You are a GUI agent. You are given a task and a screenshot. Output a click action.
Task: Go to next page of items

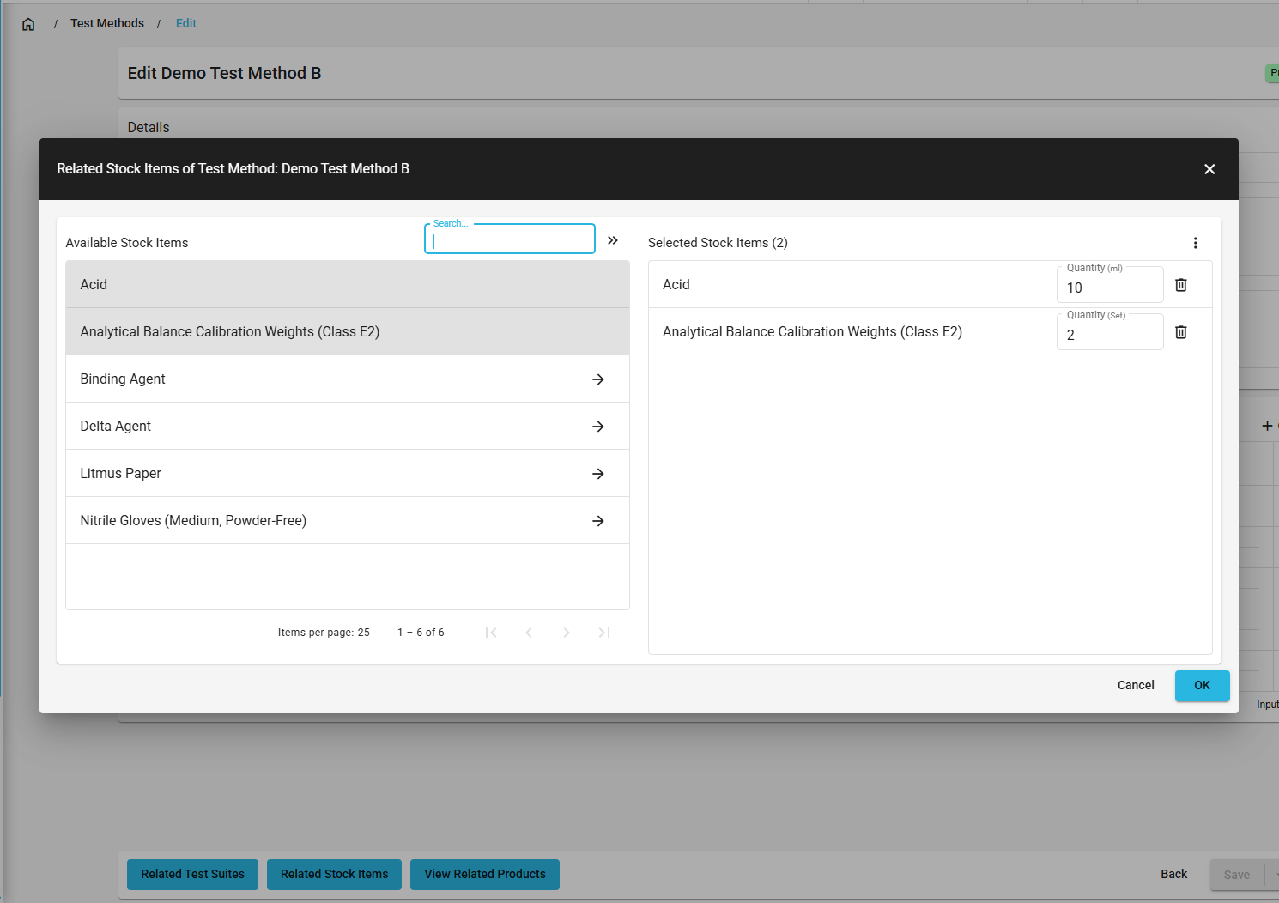(567, 633)
